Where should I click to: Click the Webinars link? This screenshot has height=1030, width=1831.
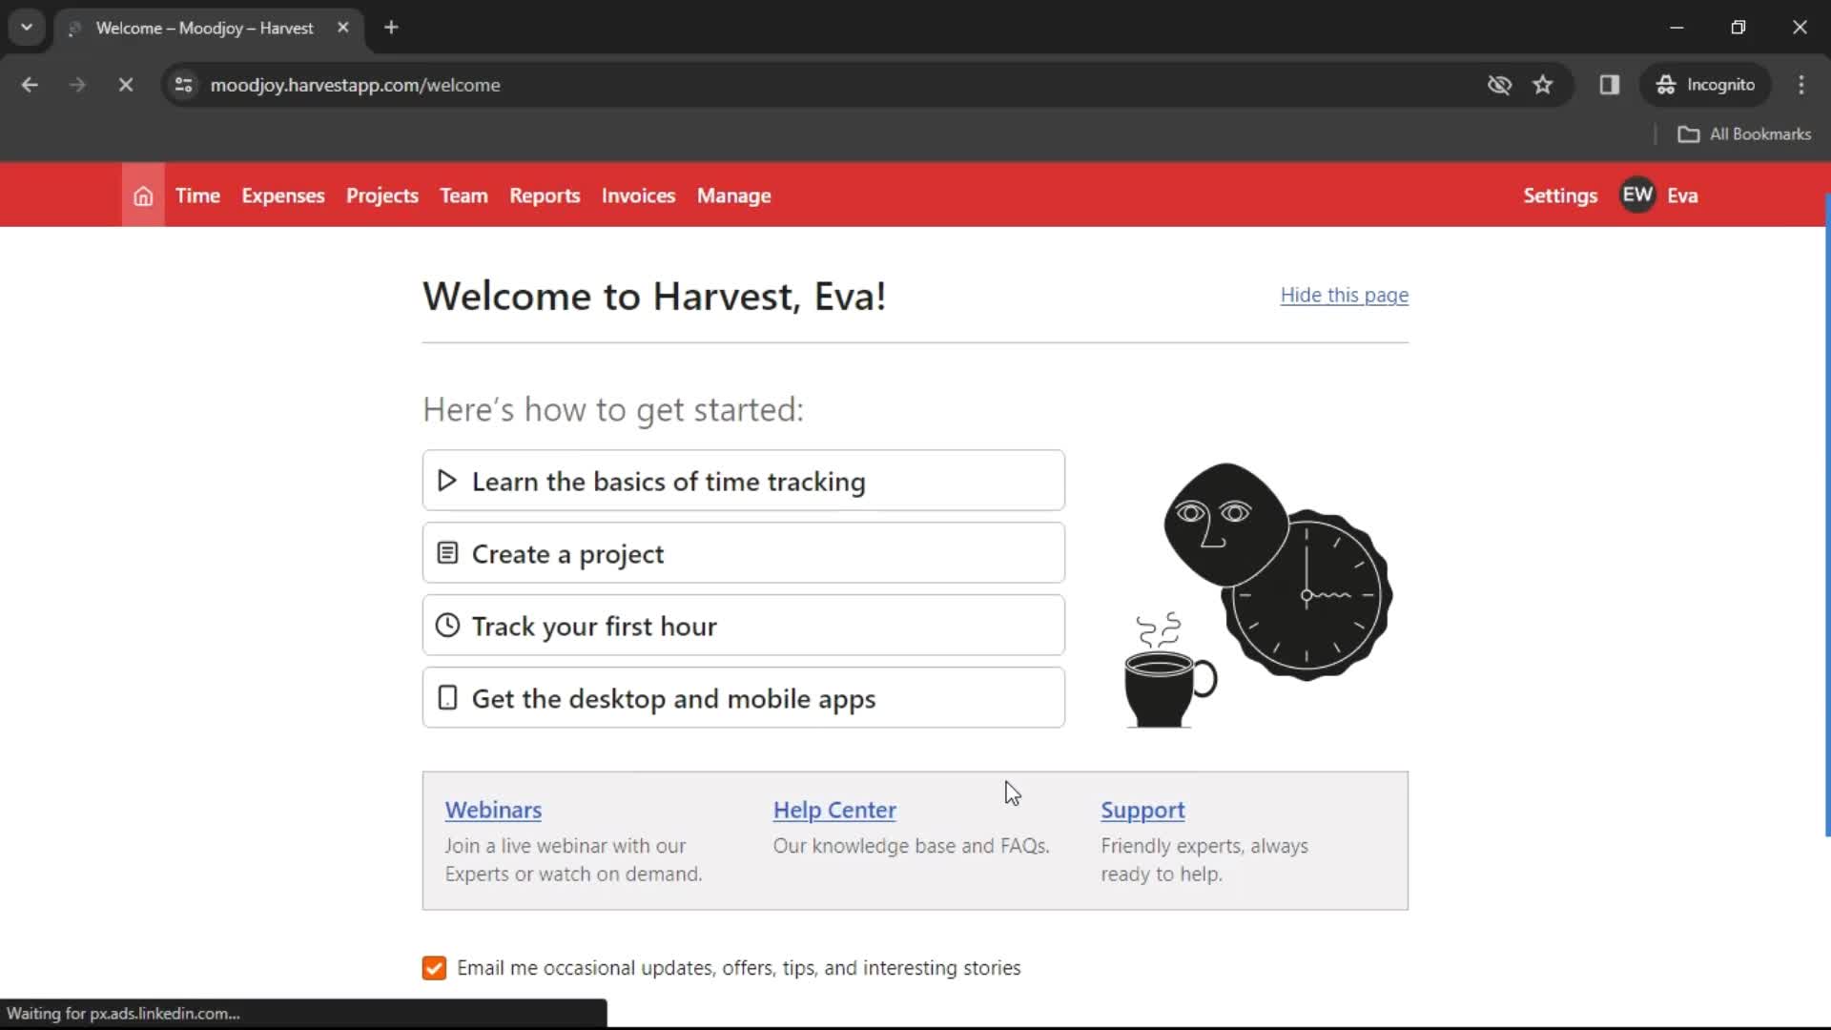[493, 809]
